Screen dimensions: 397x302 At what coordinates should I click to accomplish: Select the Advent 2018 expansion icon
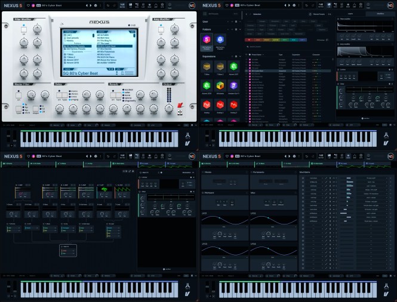207,86
